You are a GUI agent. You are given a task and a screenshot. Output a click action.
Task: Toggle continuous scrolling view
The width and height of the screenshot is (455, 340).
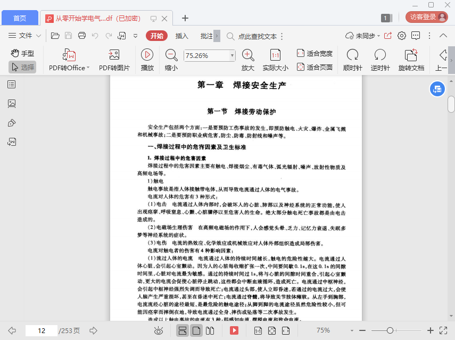point(183,330)
